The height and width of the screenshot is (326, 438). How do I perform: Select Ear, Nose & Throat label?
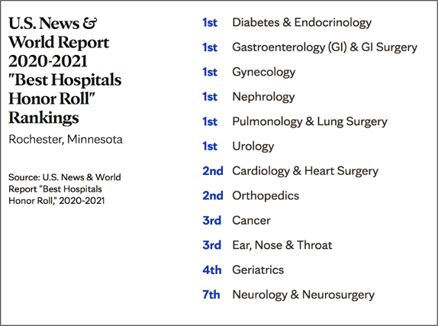coord(282,245)
